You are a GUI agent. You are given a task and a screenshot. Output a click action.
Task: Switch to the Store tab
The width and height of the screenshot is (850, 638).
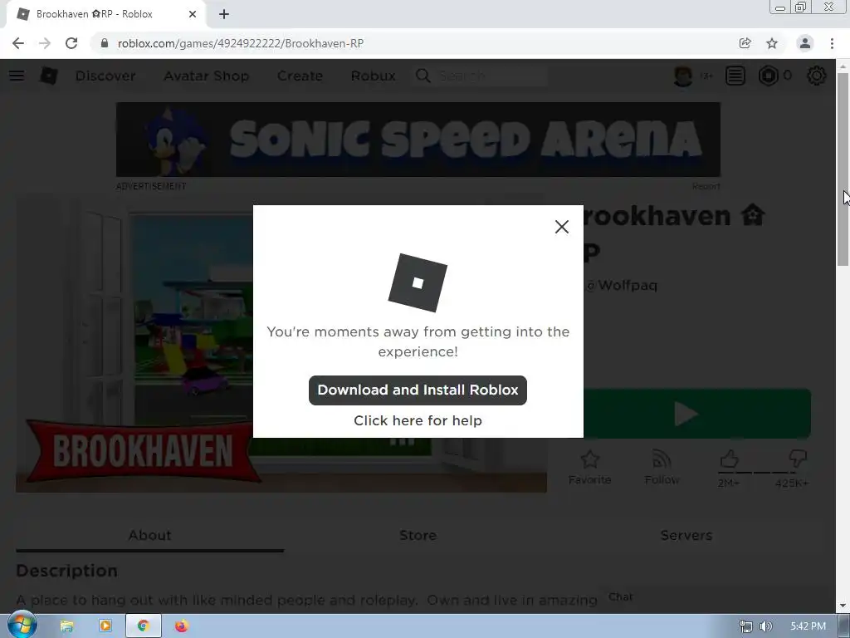pos(418,535)
